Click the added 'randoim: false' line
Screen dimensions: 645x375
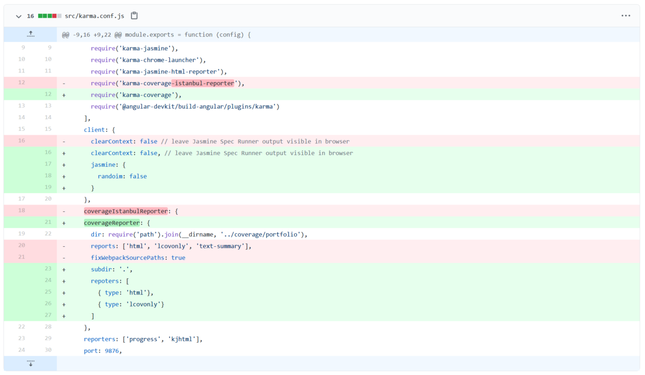(348, 177)
